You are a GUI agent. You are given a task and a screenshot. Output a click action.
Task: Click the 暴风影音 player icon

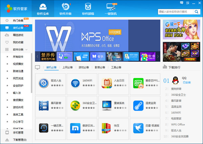tap(44, 106)
